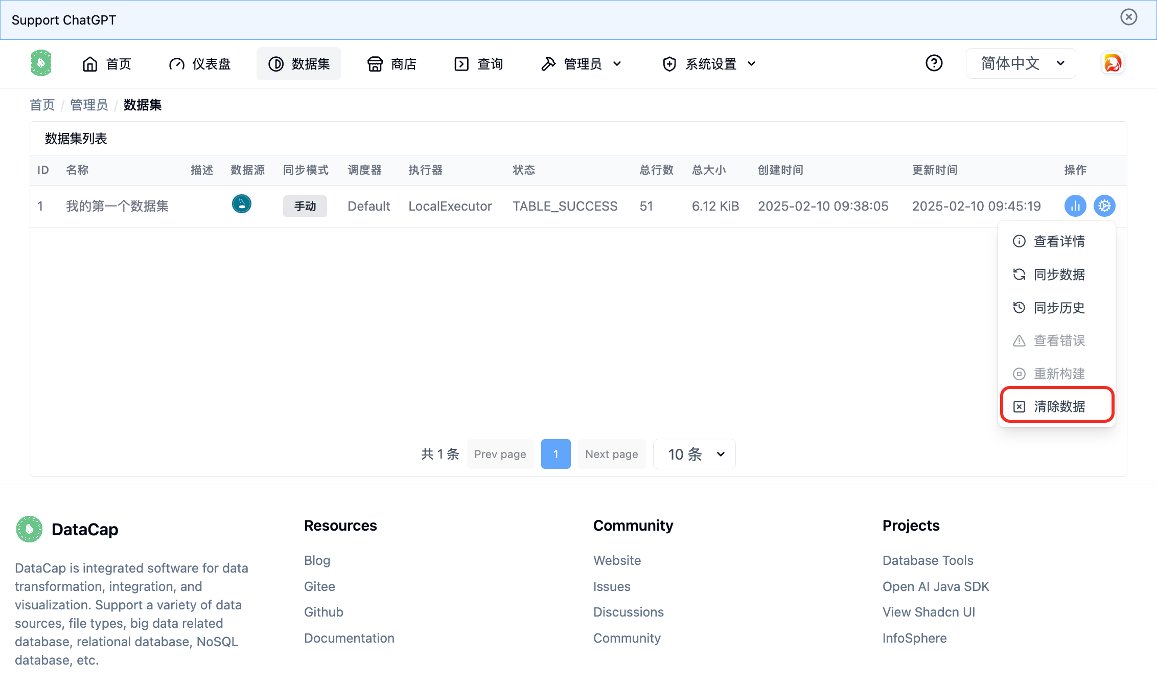Screen dimensions: 1157x683
Task: Open the Database Tools project link
Action: tap(928, 560)
